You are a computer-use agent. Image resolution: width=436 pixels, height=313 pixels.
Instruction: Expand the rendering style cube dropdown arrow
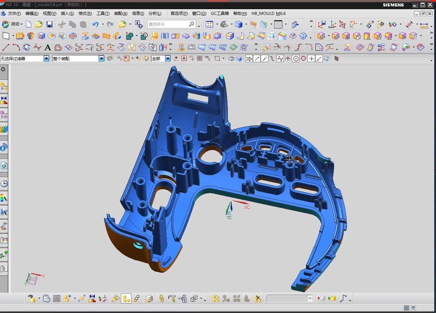(246, 24)
